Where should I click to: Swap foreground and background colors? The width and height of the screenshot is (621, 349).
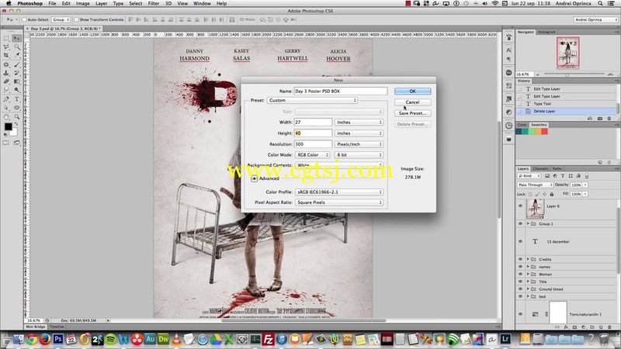[x=16, y=124]
